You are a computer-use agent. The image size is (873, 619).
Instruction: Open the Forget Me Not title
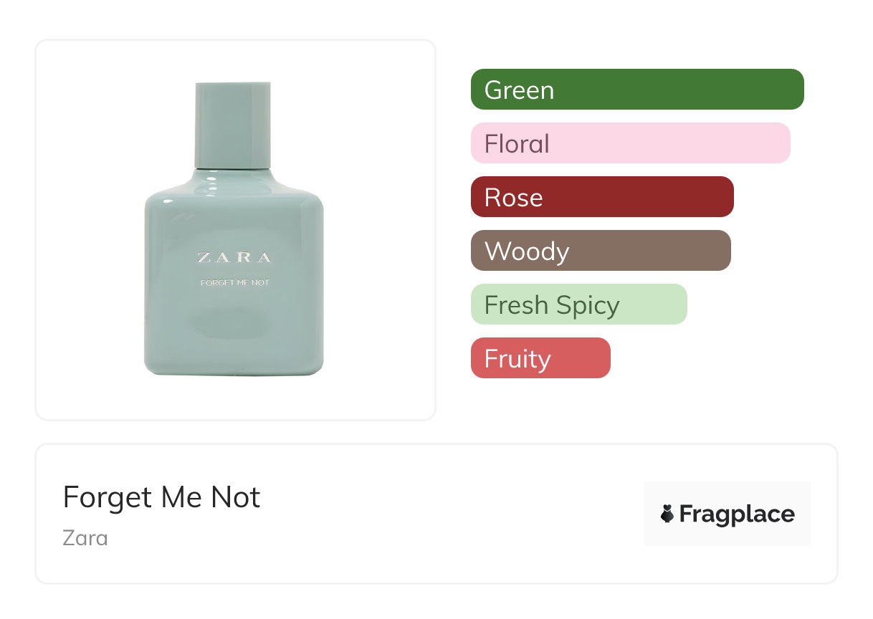162,497
